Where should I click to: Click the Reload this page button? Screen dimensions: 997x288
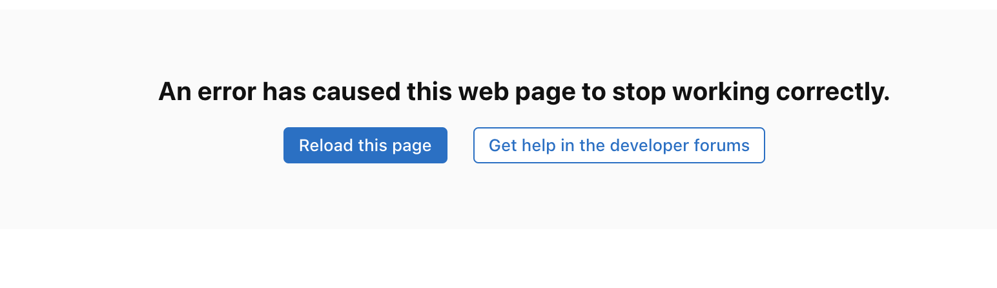pos(365,145)
